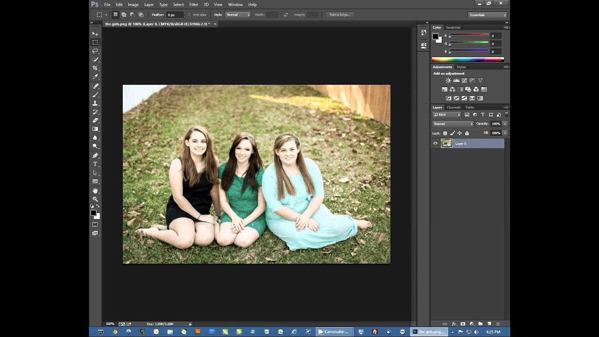Select the Horizontal Type tool
Image resolution: width=599 pixels, height=337 pixels.
click(x=95, y=164)
